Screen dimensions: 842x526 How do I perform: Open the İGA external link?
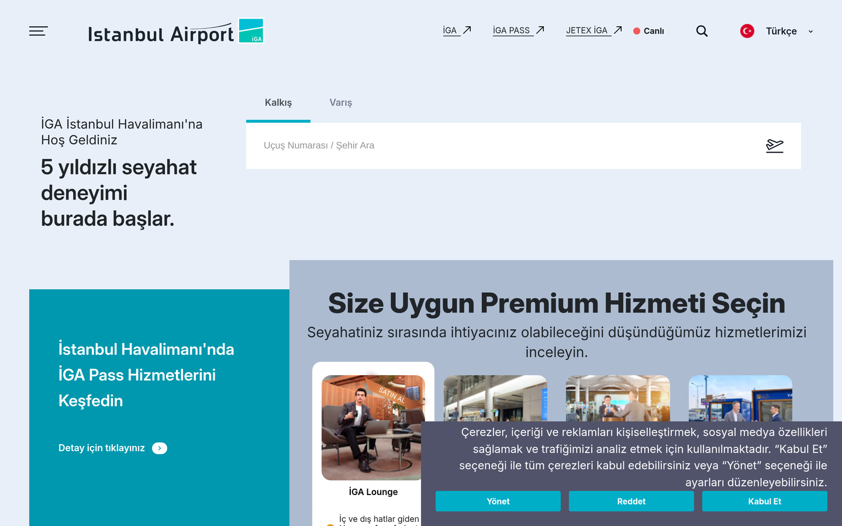[457, 30]
